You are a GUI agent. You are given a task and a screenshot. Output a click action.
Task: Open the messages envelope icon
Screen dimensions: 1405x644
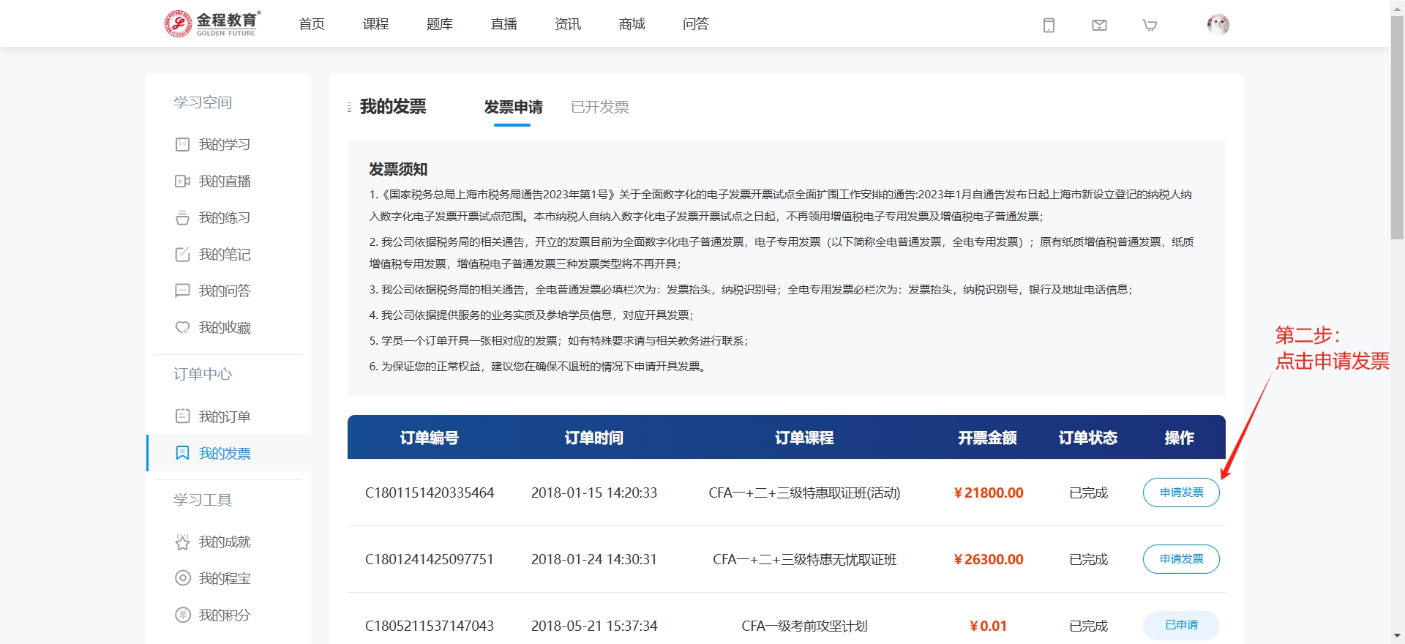tap(1099, 25)
